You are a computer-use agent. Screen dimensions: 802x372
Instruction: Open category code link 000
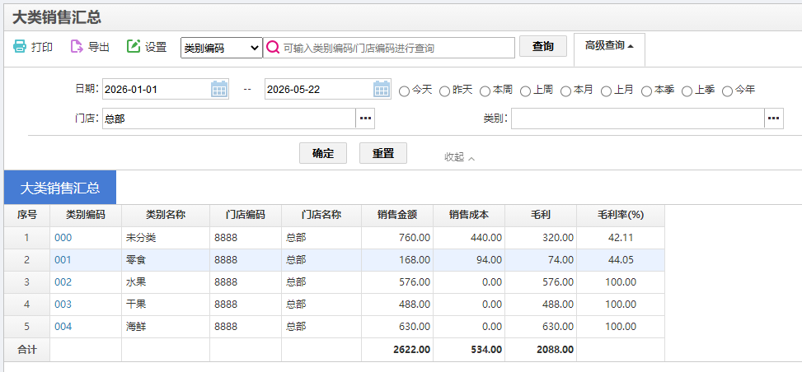pyautogui.click(x=63, y=238)
